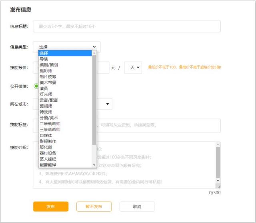Image resolution: width=256 pixels, height=223 pixels.
Task: Pick 分镜/美术 option
Action: [65, 118]
